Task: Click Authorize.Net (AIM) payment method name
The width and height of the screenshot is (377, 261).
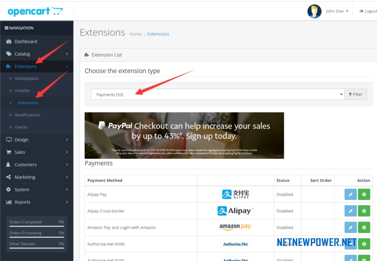Action: coord(106,244)
